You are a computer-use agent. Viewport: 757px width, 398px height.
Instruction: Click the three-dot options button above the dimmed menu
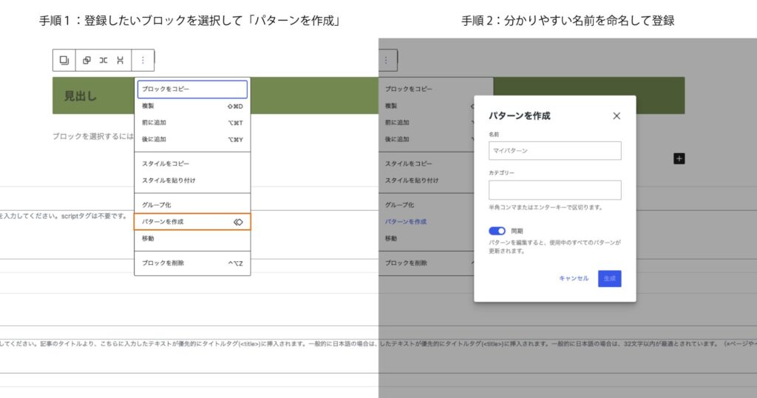tap(386, 60)
